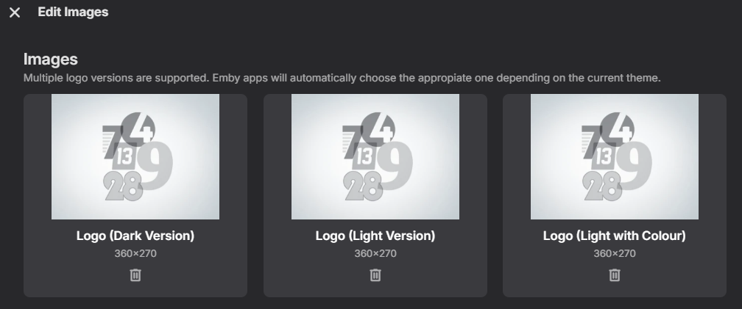742x309 pixels.
Task: Click the "Logo (Light Version)" label
Action: coord(375,236)
